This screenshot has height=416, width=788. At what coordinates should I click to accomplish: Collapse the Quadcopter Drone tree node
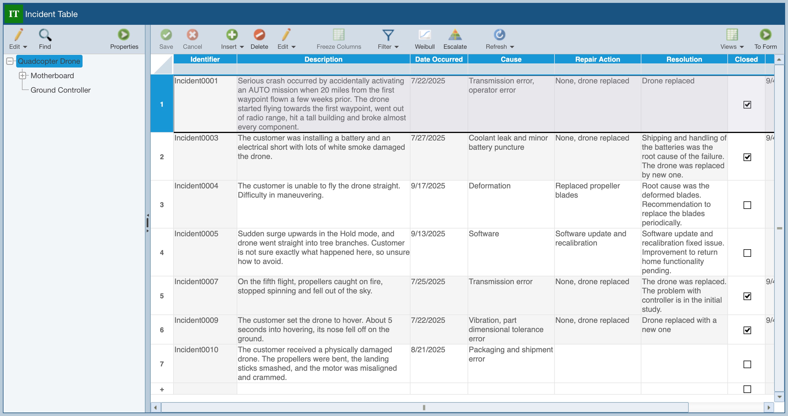point(10,61)
